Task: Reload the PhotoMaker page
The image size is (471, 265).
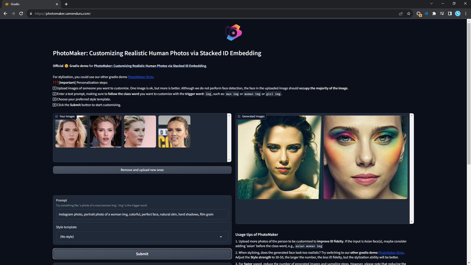Action: (21, 13)
